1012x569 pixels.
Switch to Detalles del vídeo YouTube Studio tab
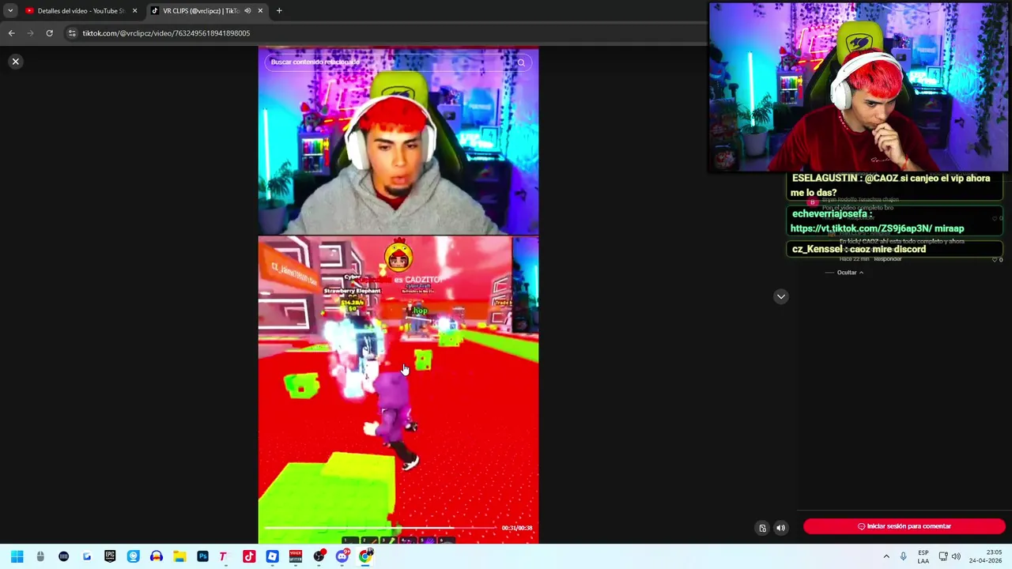point(81,11)
